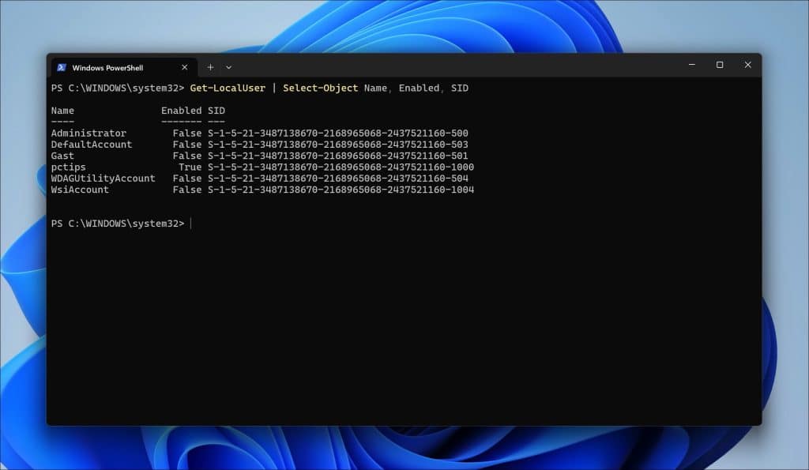Click the SID column header

point(216,111)
